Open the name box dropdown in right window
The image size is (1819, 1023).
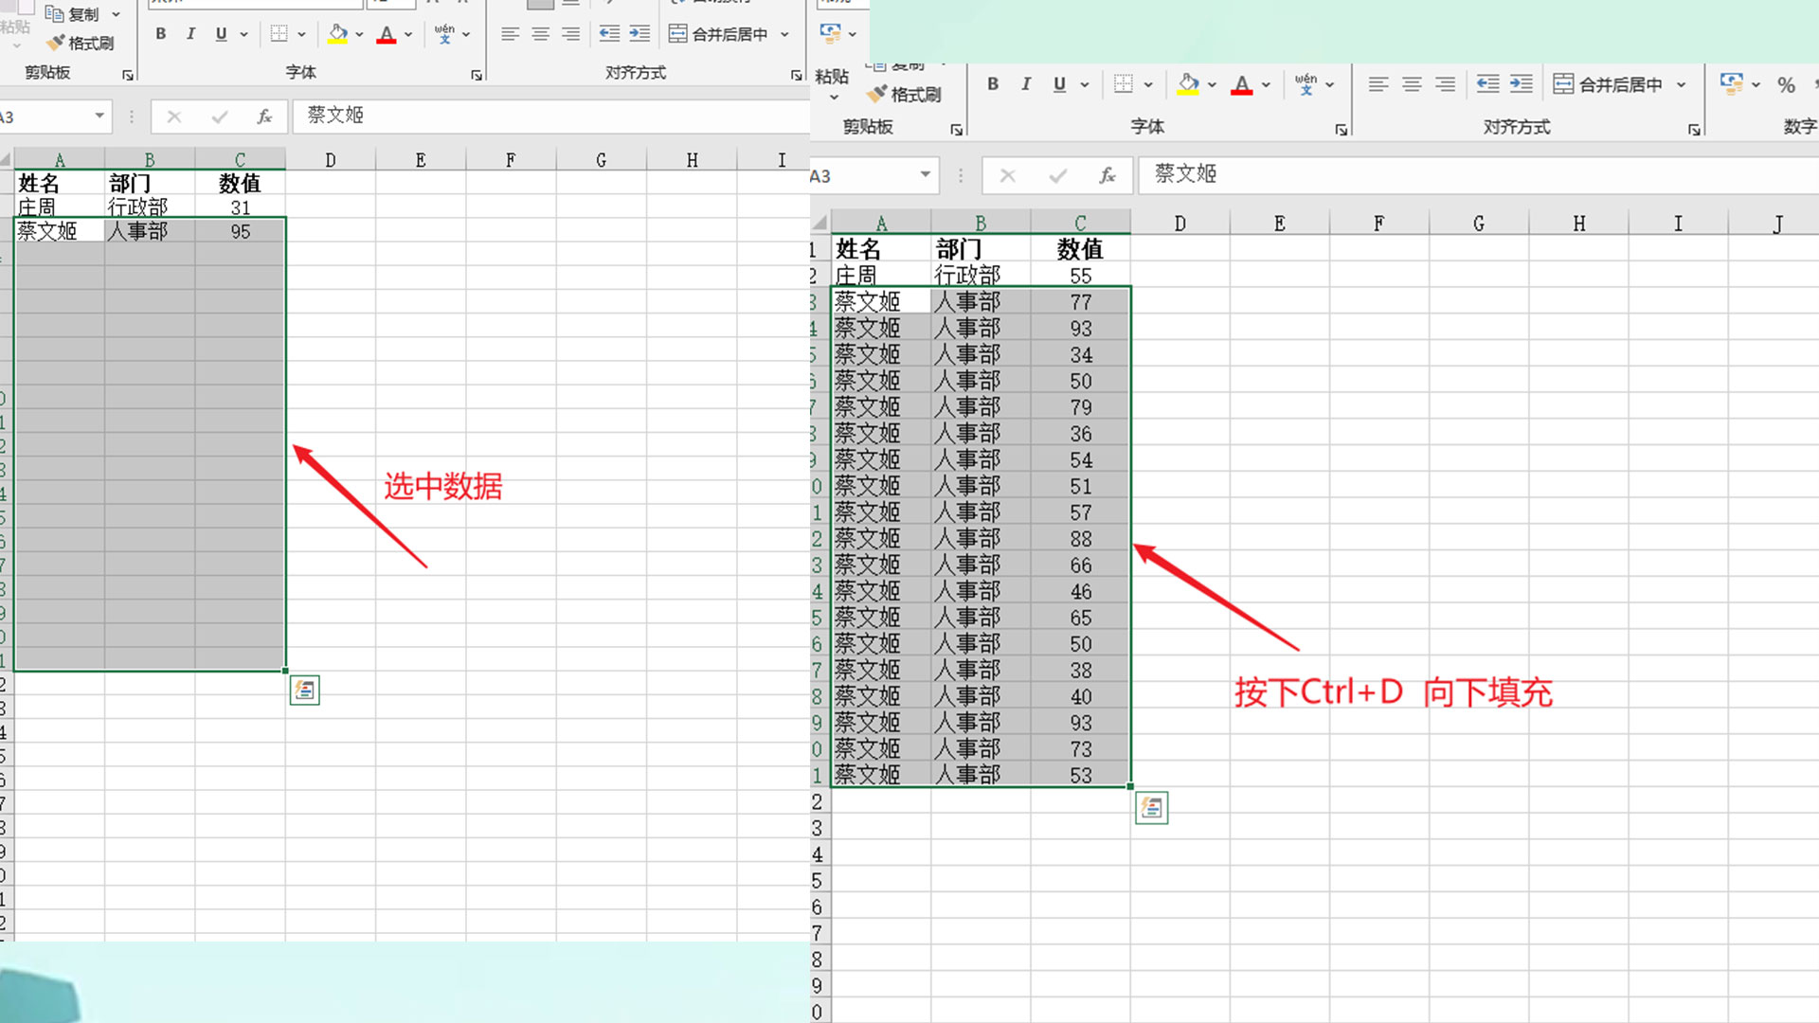(925, 174)
